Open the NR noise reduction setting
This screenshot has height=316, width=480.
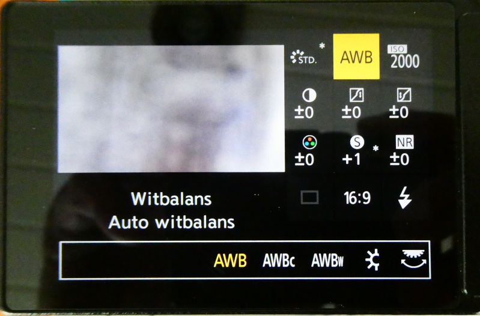[x=404, y=142]
